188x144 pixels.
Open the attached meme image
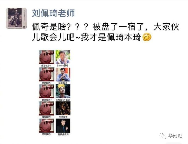point(54,93)
